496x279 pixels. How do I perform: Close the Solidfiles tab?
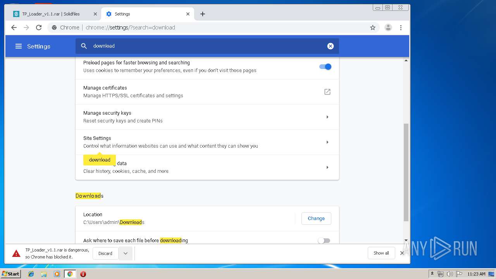click(x=95, y=14)
